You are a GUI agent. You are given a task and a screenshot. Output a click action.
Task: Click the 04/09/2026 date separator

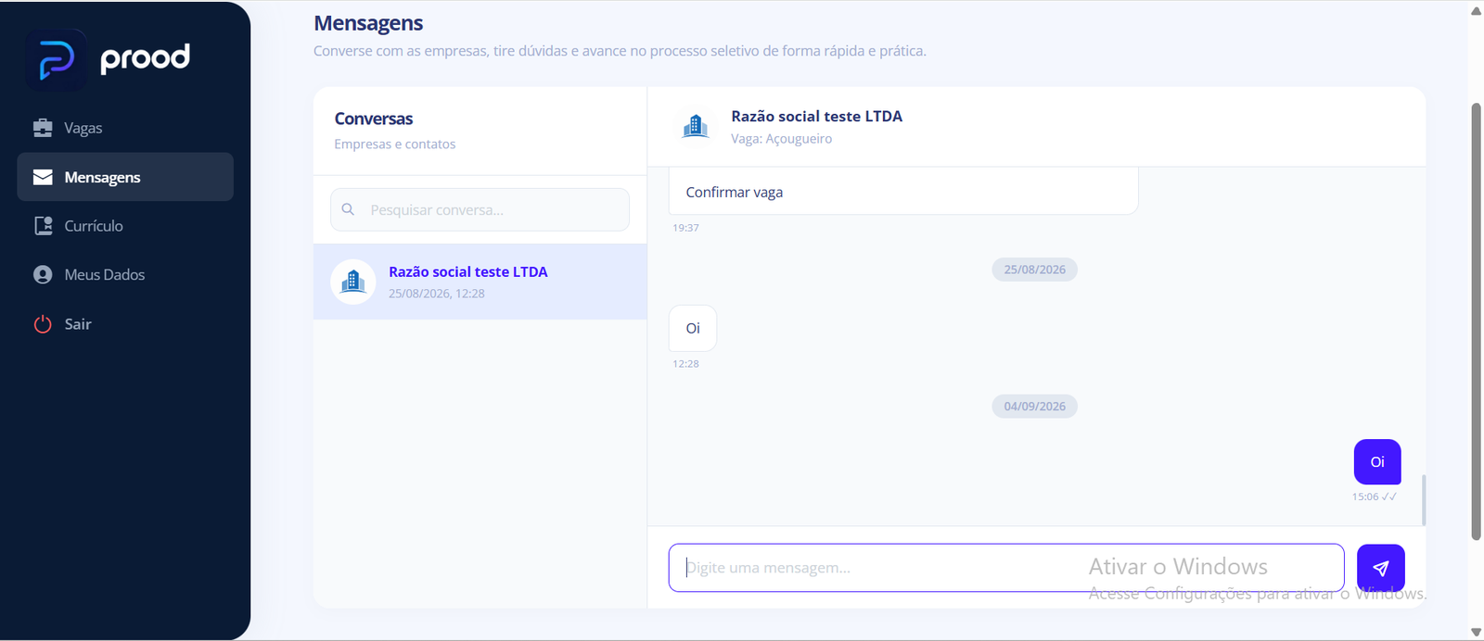(1034, 406)
